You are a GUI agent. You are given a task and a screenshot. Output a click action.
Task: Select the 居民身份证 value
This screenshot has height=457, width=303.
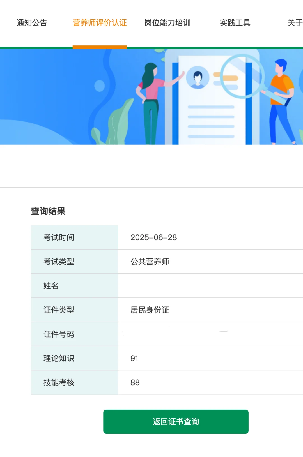(x=150, y=310)
